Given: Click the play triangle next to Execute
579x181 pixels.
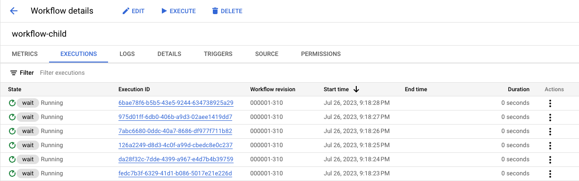Looking at the screenshot, I should [164, 11].
